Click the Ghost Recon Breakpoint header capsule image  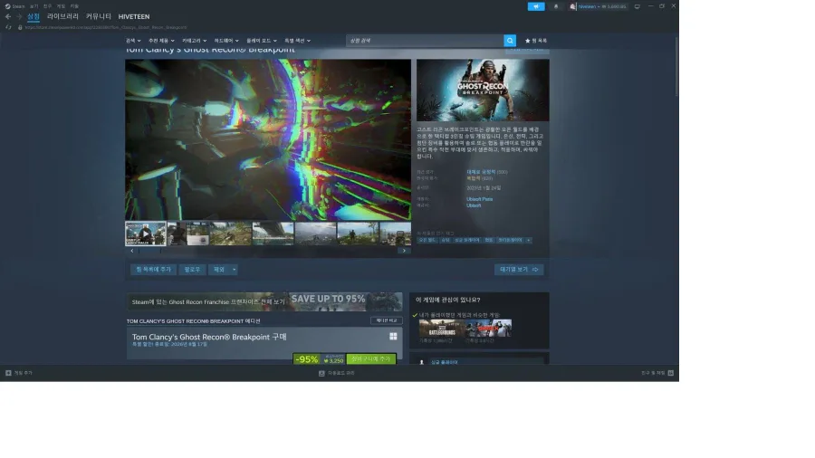coord(483,91)
